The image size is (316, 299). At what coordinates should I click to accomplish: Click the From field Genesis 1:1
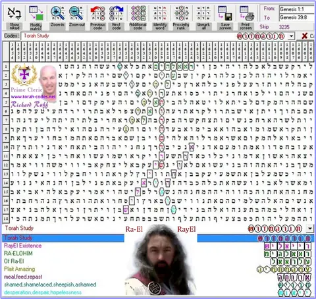tap(297, 9)
